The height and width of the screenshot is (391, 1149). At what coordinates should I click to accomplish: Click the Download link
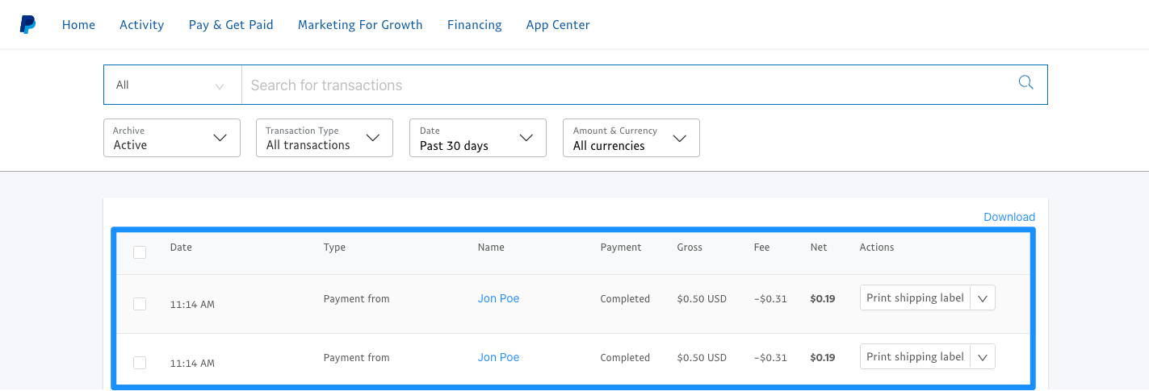tap(1009, 217)
